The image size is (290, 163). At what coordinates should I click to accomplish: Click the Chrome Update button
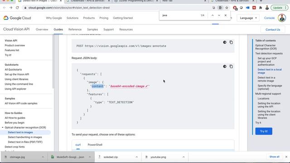279,8
